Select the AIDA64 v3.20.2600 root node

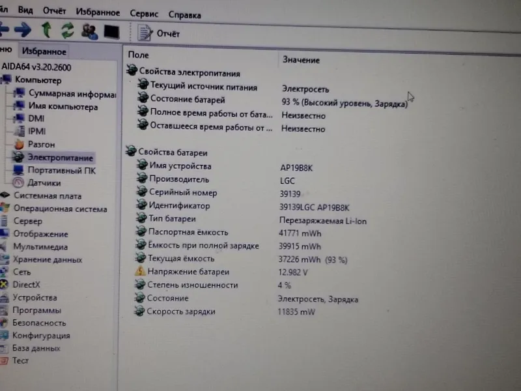[x=36, y=67]
